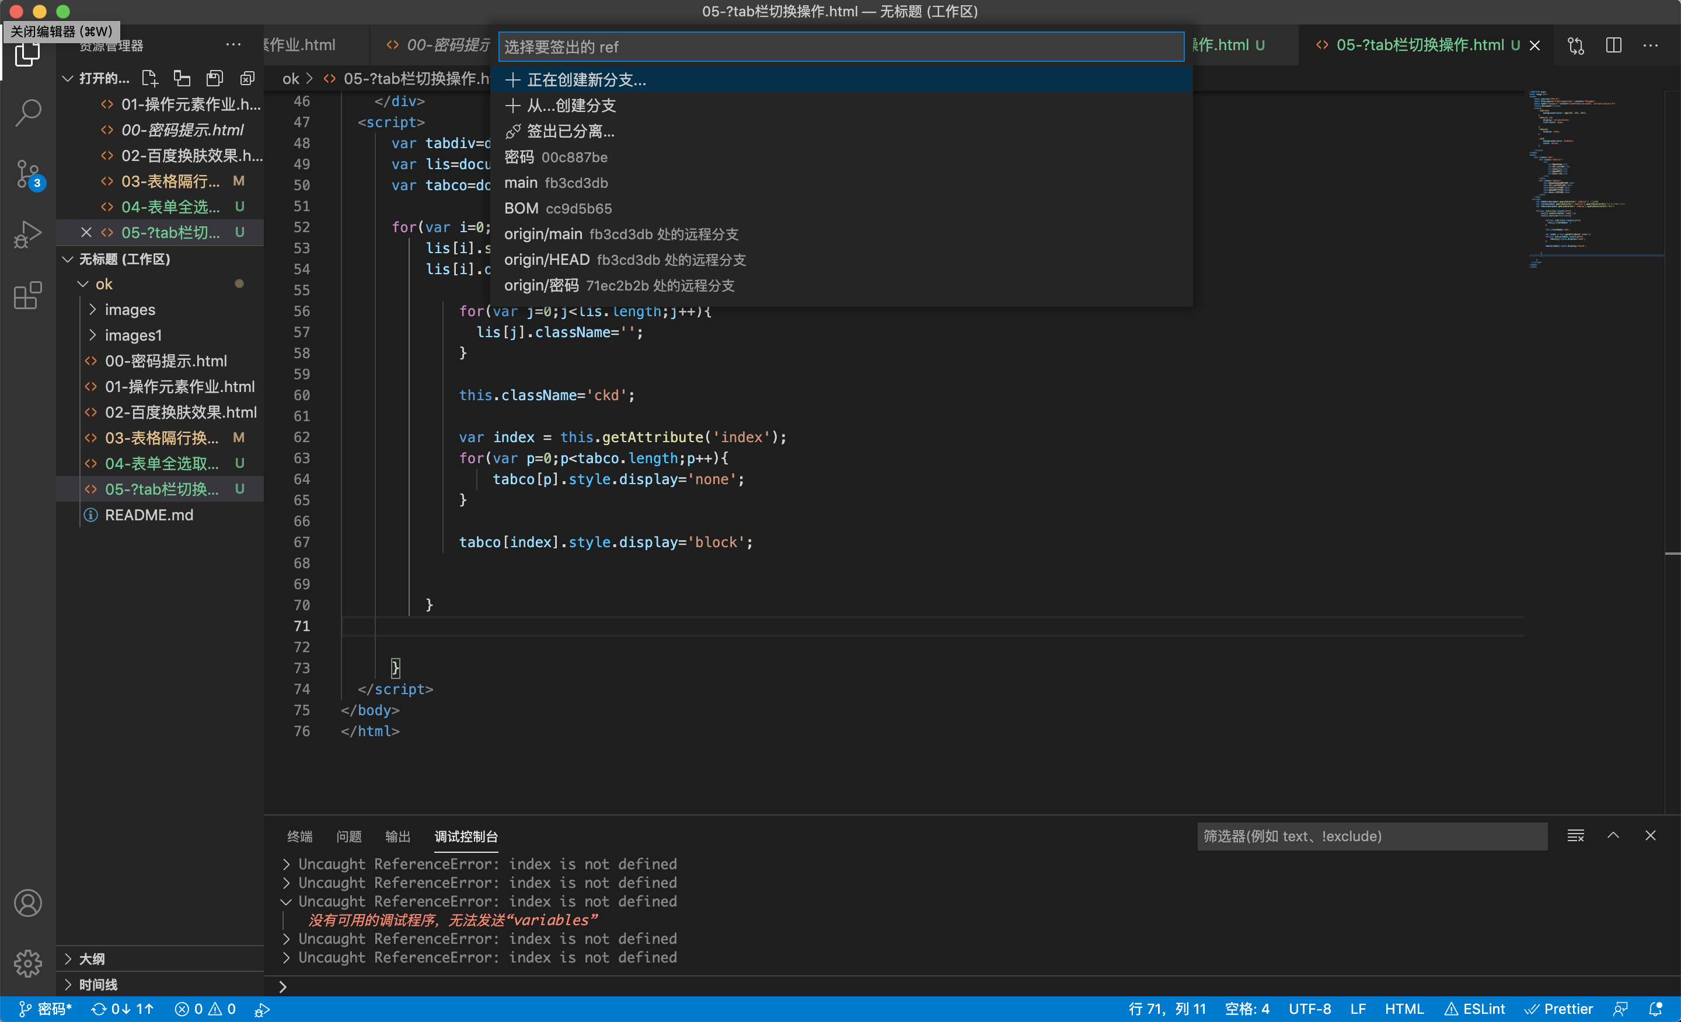
Task: Switch to the 问题 panel tab
Action: tap(348, 836)
